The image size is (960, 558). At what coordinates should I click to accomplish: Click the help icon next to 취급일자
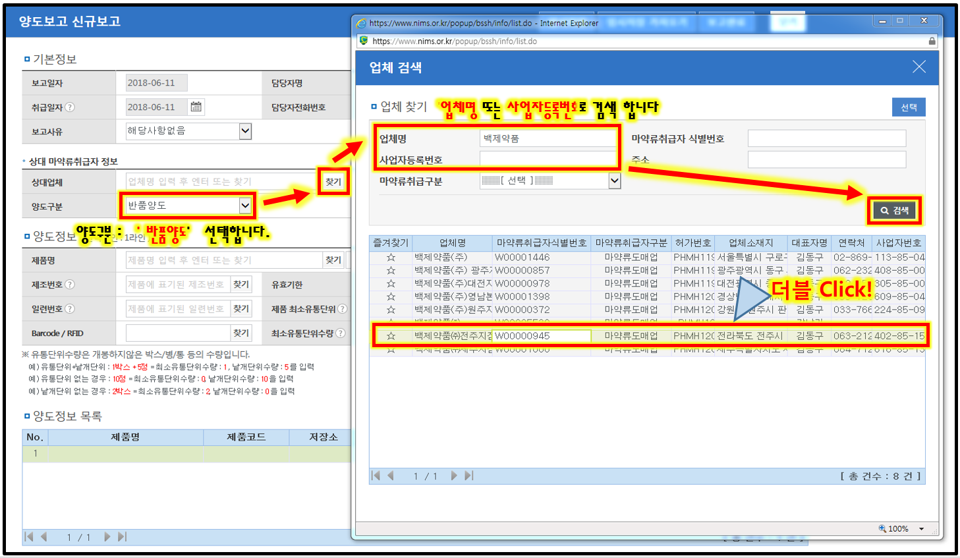70,107
